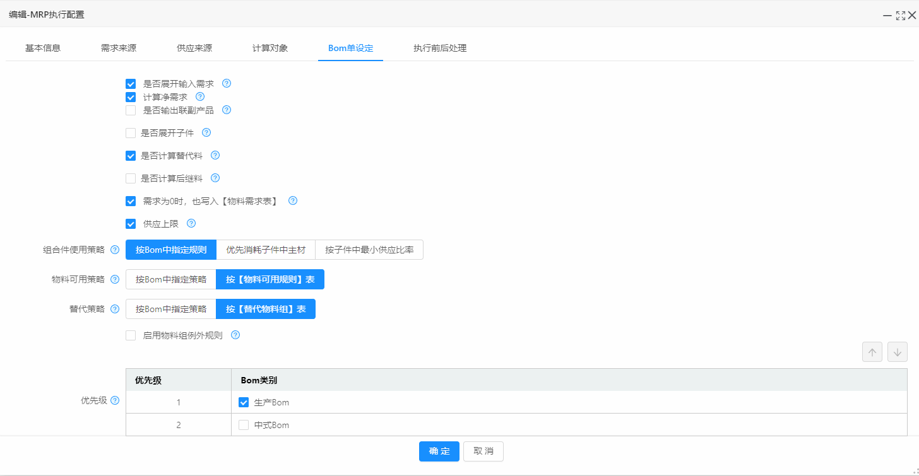Maximize the dialog with fullscreen icon

click(900, 15)
